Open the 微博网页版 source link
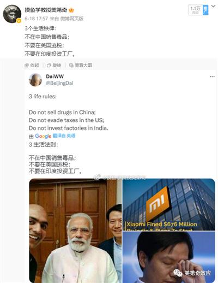 [72, 19]
